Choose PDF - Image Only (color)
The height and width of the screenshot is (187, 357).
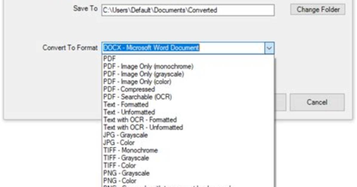[x=188, y=82]
